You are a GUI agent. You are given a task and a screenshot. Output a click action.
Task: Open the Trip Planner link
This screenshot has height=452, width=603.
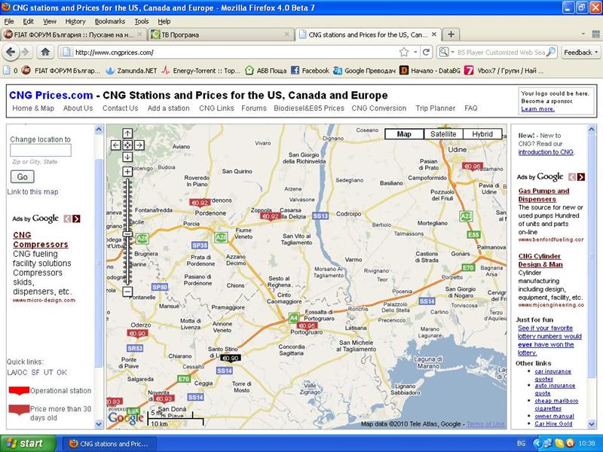pos(436,108)
